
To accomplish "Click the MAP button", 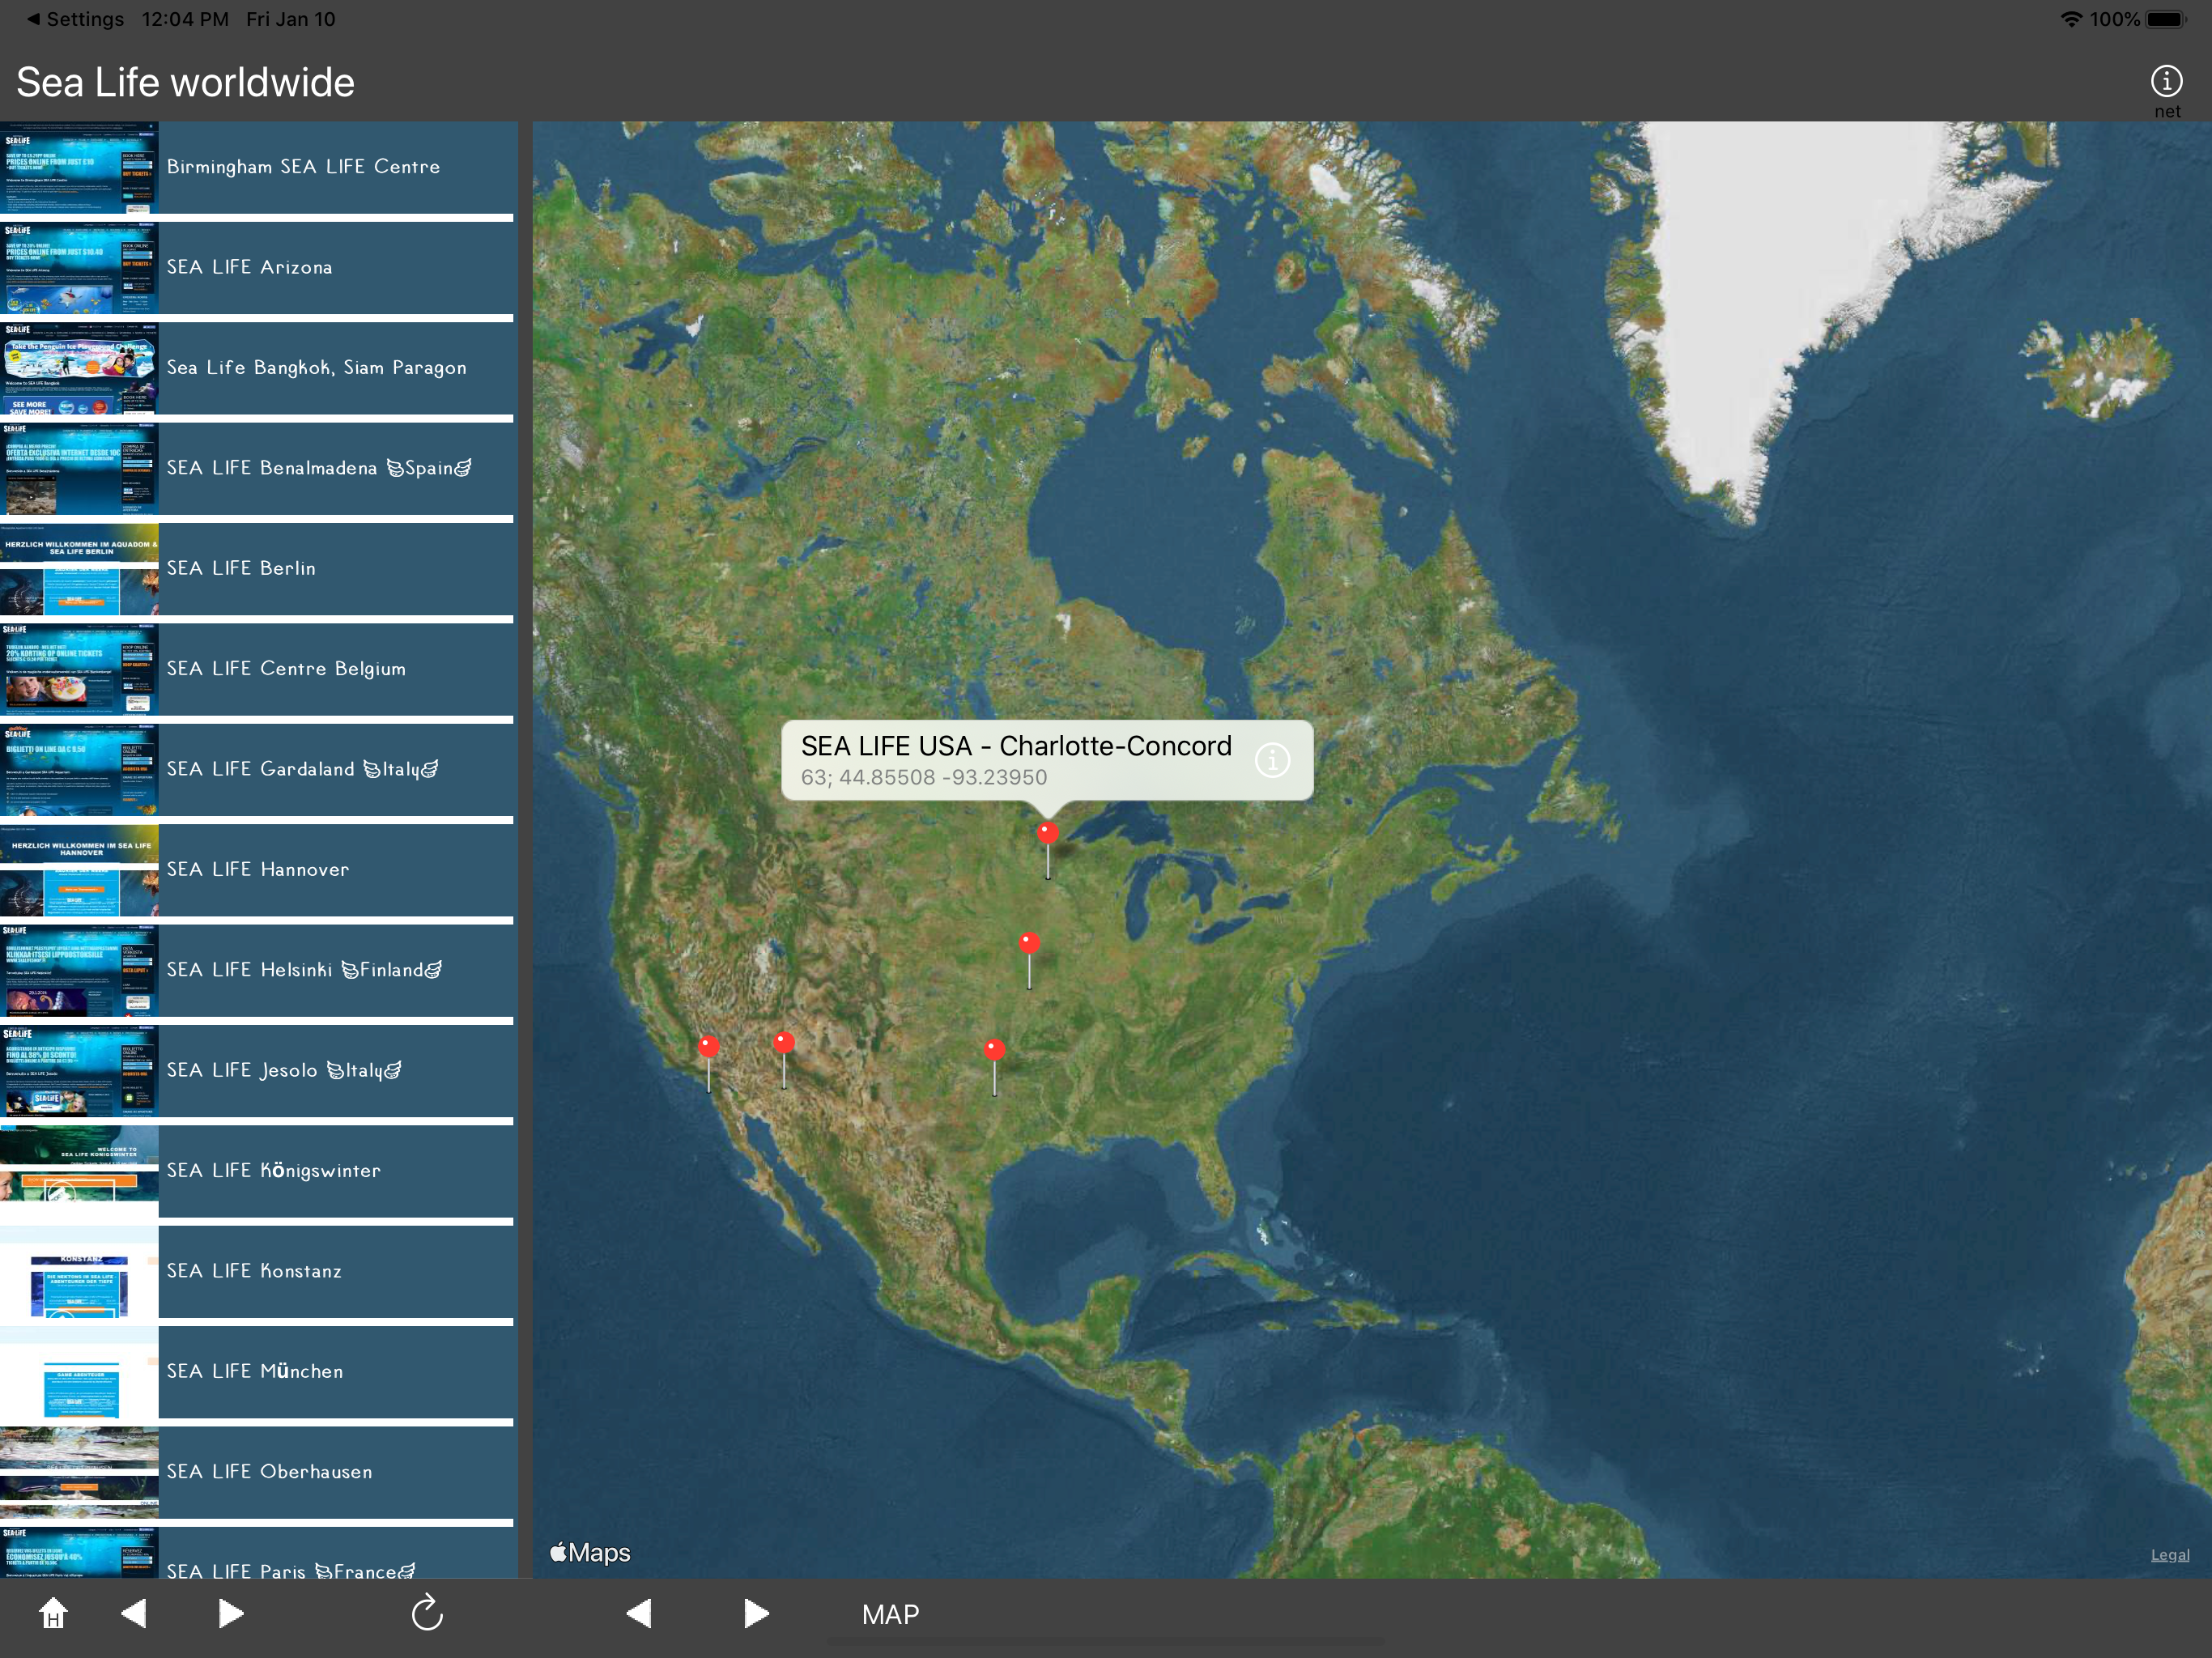I will [890, 1614].
